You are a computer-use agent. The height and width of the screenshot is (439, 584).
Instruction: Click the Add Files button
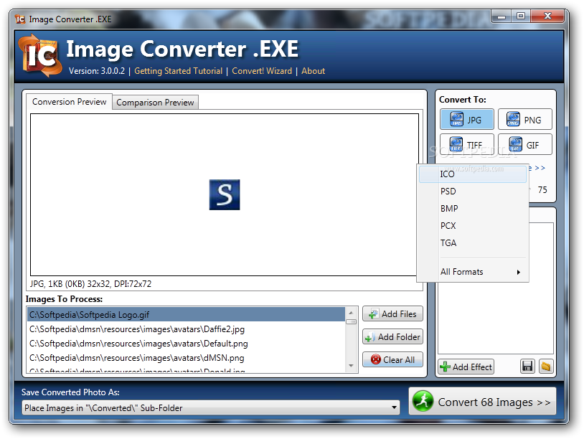click(392, 313)
